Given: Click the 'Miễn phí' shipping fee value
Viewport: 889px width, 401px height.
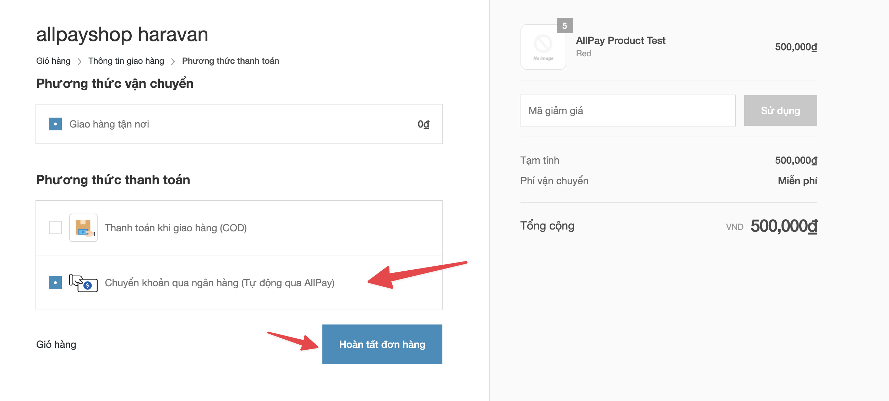Looking at the screenshot, I should 797,181.
